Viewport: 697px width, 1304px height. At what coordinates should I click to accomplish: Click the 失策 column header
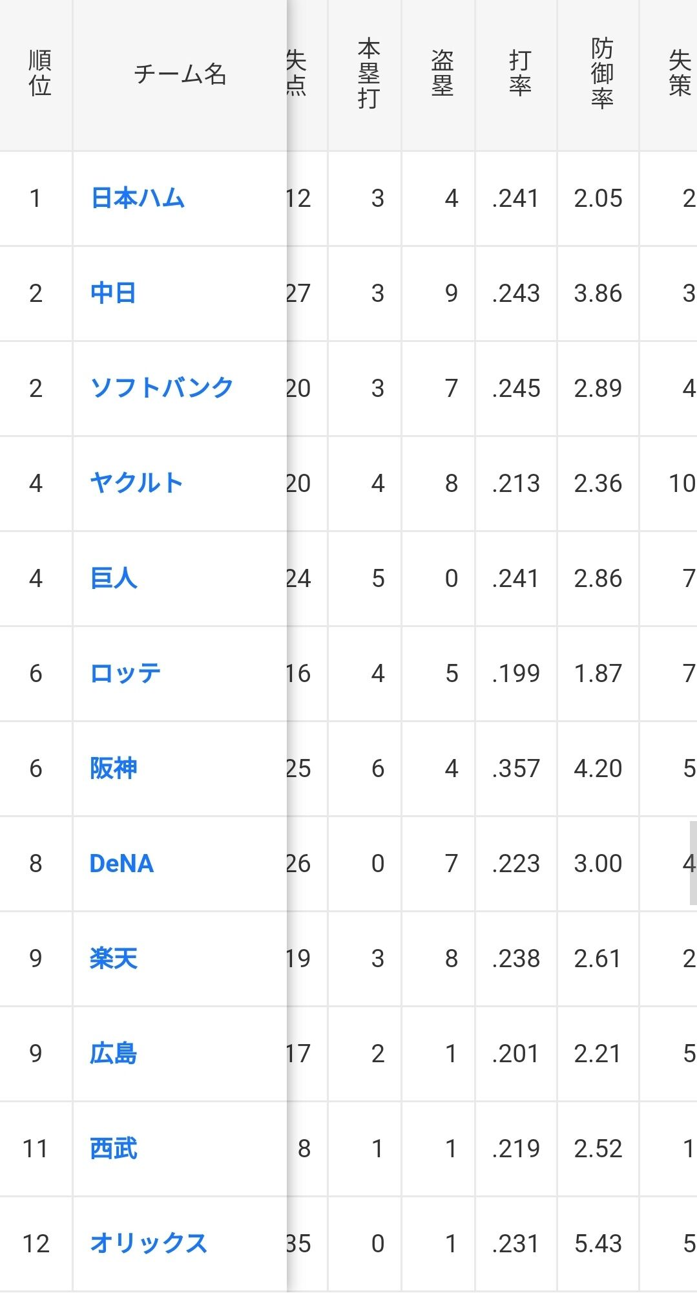click(679, 73)
